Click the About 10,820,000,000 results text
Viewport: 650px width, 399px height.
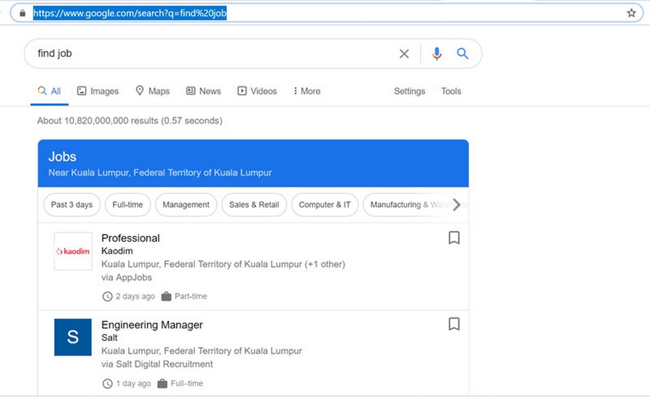point(129,121)
